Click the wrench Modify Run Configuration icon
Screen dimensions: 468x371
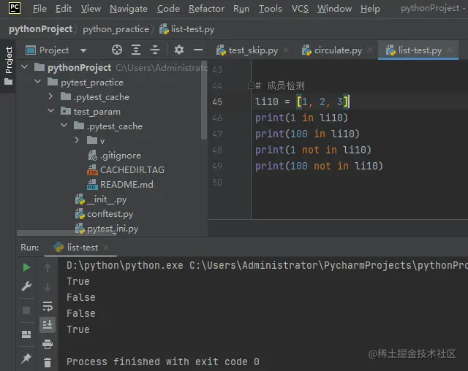coord(26,286)
